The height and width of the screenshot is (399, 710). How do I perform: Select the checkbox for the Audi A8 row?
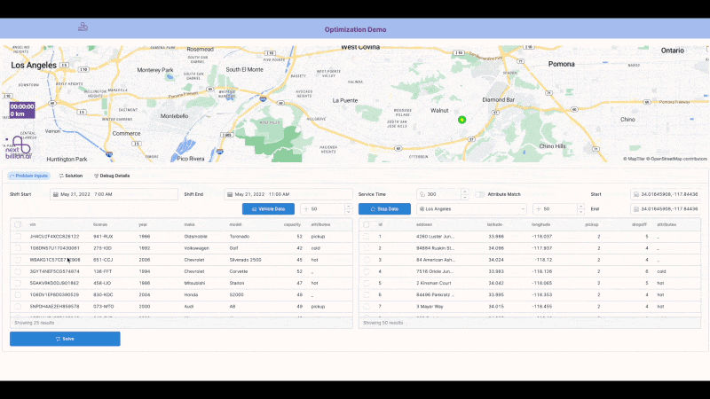coord(18,306)
